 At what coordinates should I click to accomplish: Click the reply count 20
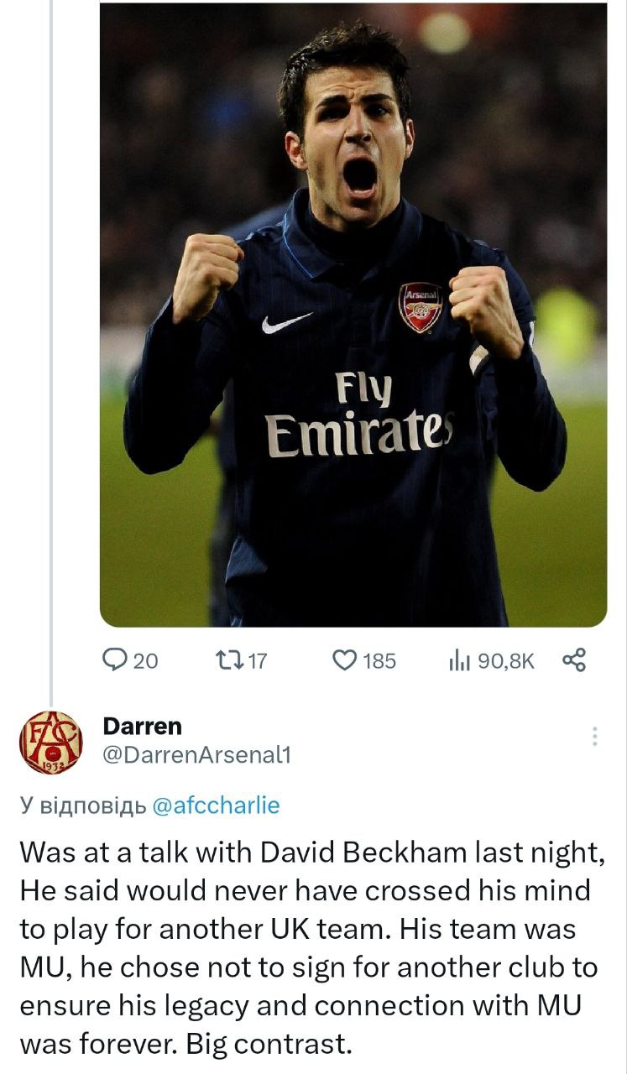click(x=146, y=661)
